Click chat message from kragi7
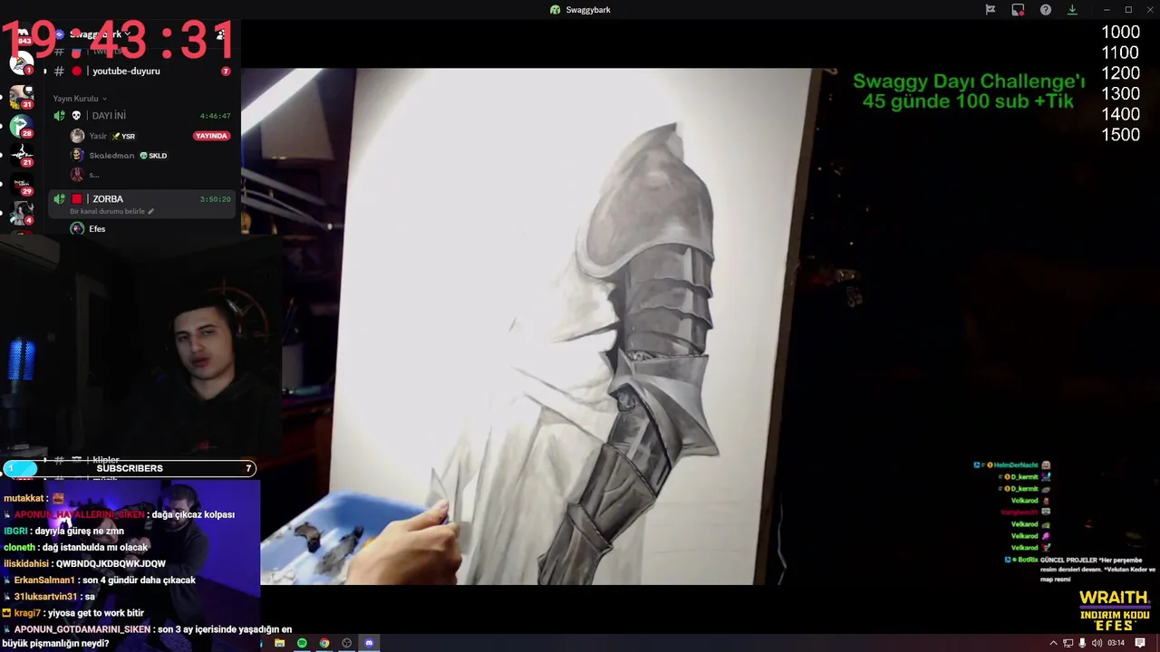 pyautogui.click(x=73, y=613)
